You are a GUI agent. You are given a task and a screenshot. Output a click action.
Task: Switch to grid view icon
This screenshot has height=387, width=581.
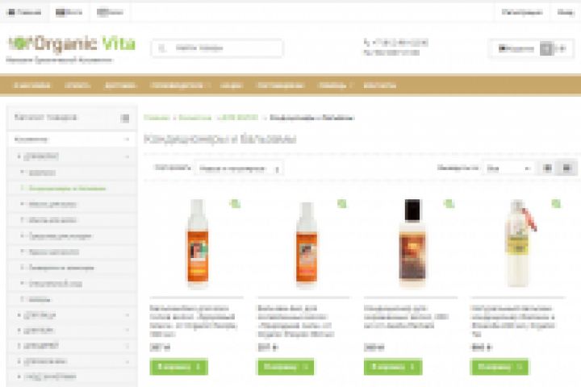[x=547, y=169]
